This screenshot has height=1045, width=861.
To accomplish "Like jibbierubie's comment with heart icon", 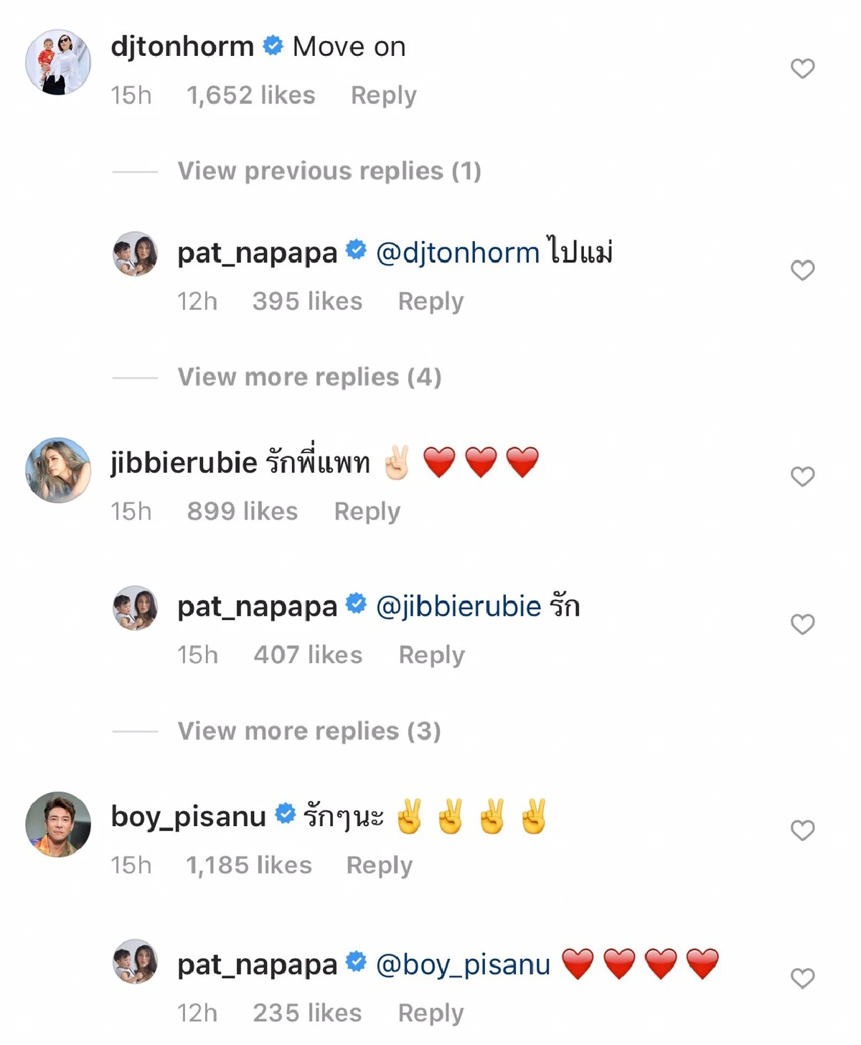I will point(802,477).
